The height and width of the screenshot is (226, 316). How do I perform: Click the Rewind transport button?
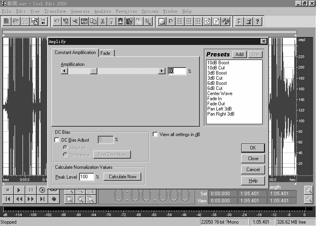19,199
